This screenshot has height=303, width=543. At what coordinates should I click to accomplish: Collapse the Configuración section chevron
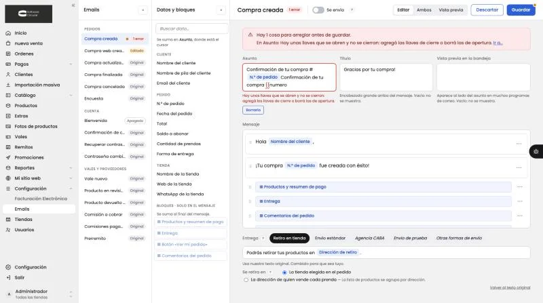click(71, 189)
